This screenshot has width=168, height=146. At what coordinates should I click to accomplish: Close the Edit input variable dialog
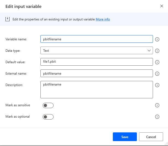pyautogui.click(x=161, y=6)
